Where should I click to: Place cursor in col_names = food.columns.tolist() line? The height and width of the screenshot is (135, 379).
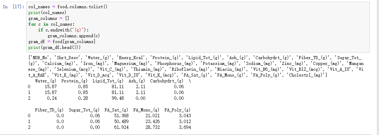tap(68, 7)
